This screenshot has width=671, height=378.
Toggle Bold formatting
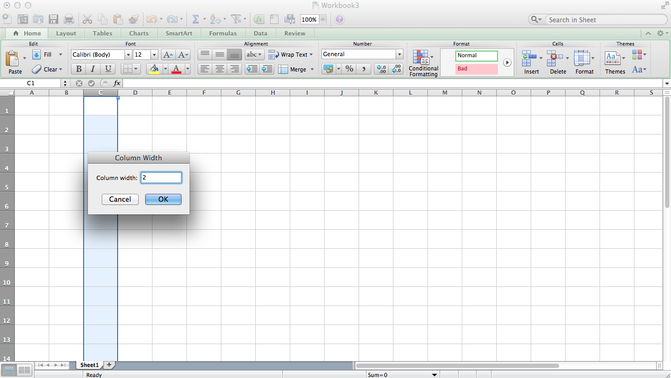point(79,69)
